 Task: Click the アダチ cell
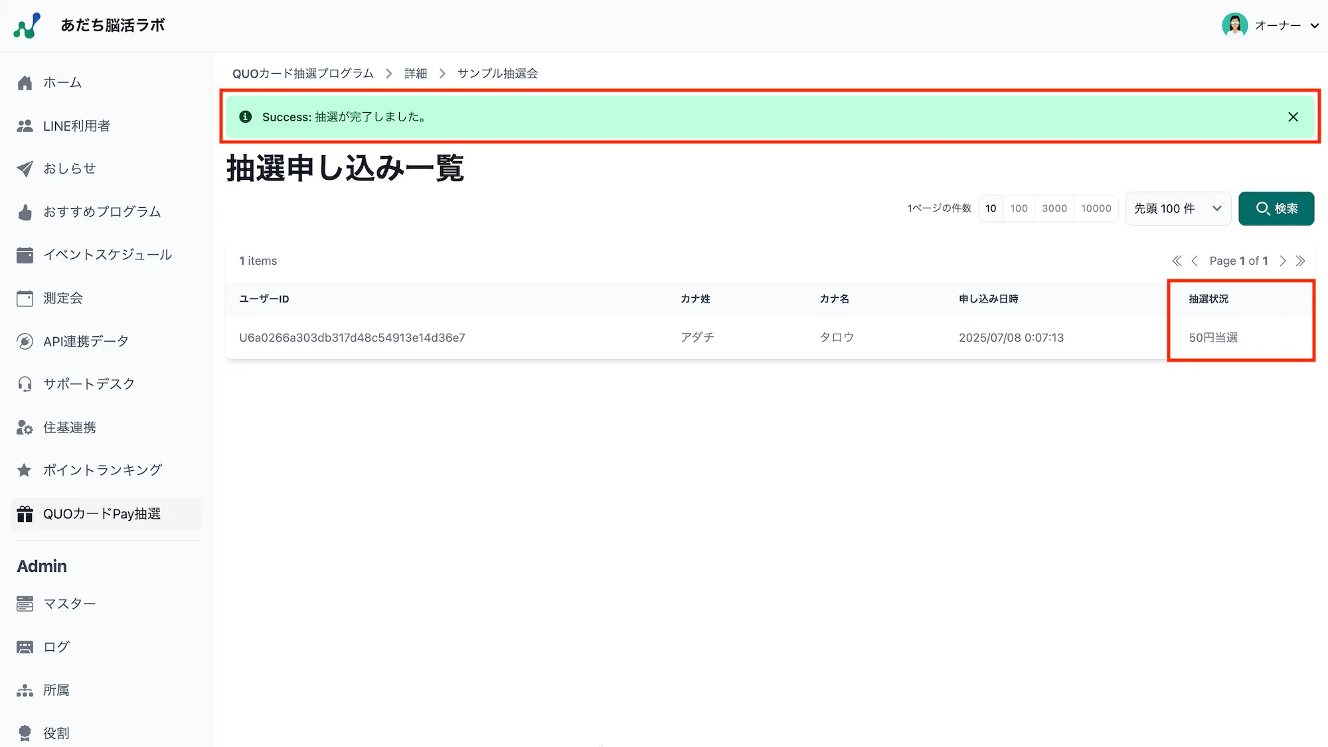pos(697,338)
